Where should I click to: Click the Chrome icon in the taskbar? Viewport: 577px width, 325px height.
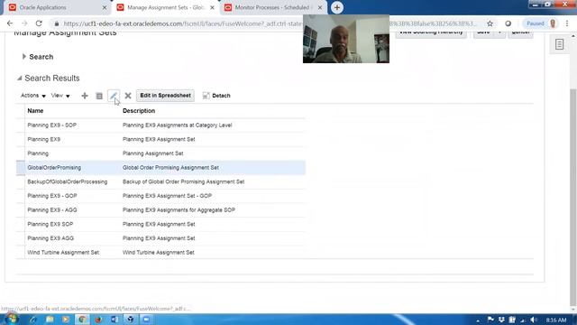click(82, 320)
